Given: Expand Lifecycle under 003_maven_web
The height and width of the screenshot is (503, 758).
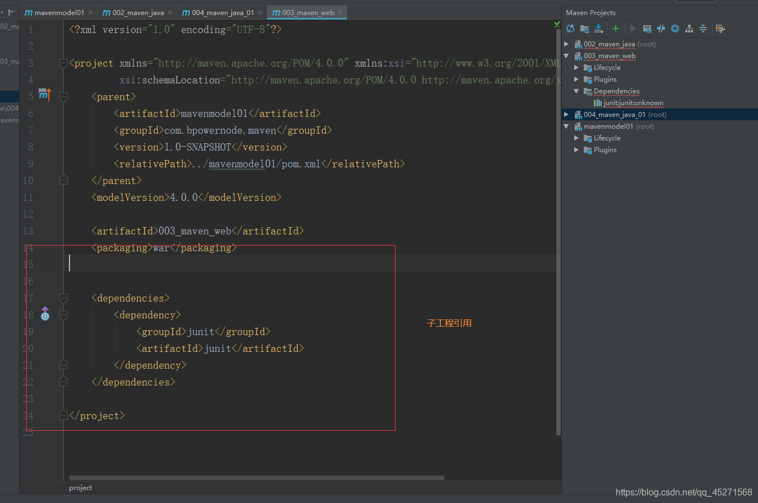Looking at the screenshot, I should [x=576, y=67].
